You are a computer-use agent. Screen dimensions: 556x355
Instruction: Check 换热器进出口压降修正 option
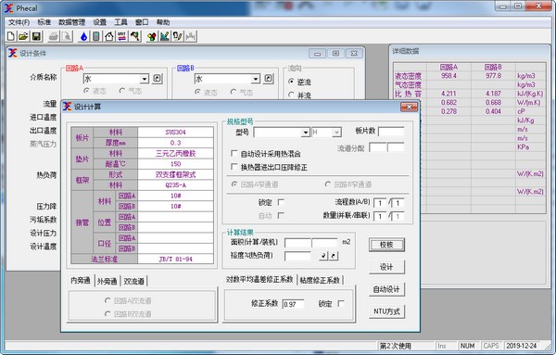pos(234,167)
